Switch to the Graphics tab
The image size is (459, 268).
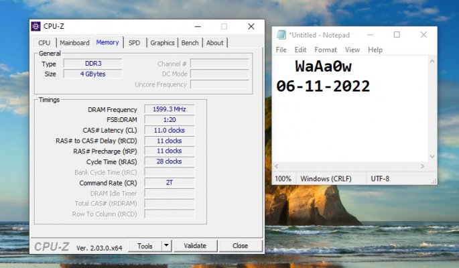point(162,43)
